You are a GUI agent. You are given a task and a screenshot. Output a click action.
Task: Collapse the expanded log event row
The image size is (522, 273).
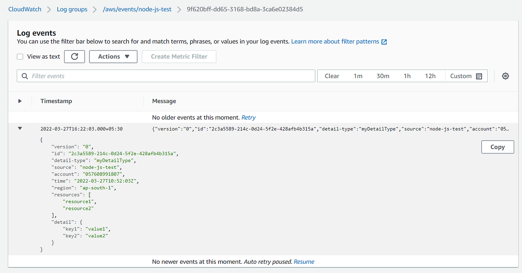point(20,128)
